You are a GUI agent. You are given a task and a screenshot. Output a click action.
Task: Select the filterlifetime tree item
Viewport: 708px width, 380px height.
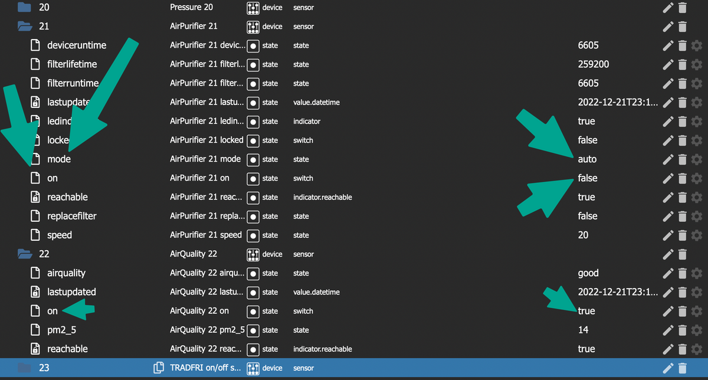click(x=72, y=64)
